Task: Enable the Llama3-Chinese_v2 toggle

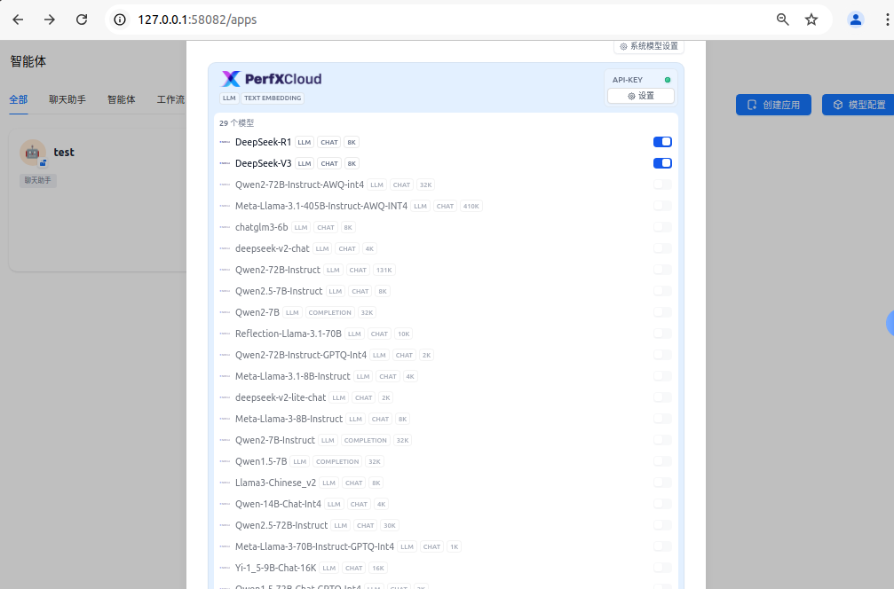Action: click(x=662, y=483)
